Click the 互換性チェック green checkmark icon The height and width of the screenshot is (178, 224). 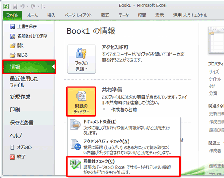coord(76,164)
